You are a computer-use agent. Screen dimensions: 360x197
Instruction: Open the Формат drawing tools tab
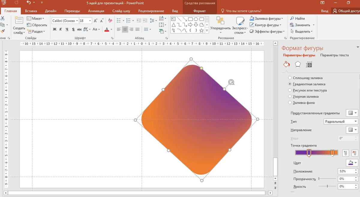coord(199,11)
